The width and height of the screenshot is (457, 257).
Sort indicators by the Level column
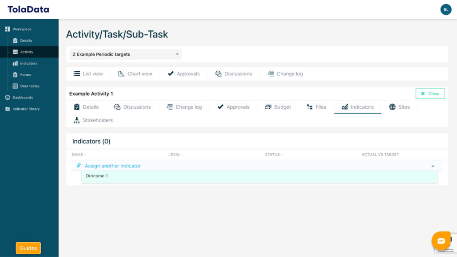coord(175,155)
